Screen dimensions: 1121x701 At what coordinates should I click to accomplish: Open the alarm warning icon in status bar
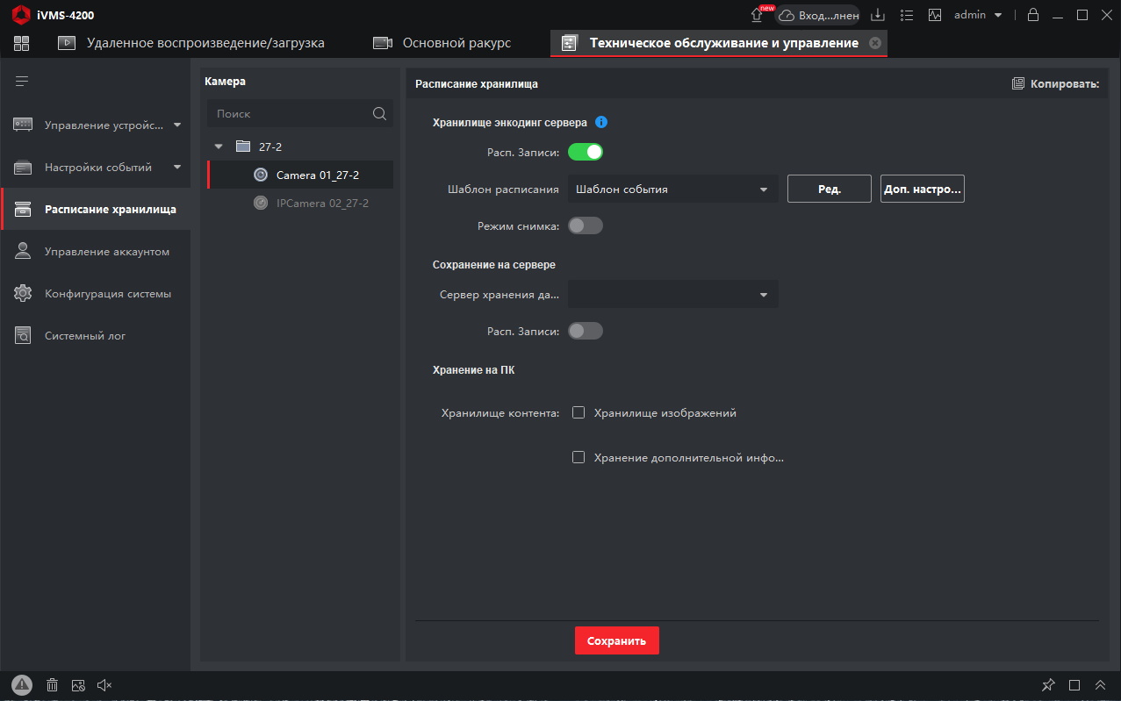[x=22, y=685]
